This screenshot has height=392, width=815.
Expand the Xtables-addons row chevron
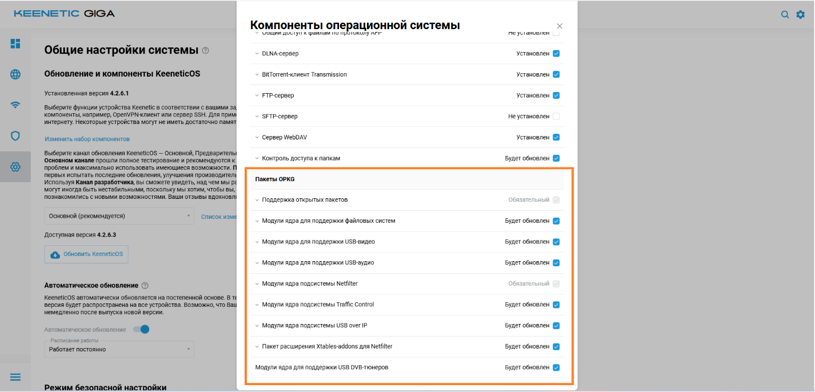[257, 346]
